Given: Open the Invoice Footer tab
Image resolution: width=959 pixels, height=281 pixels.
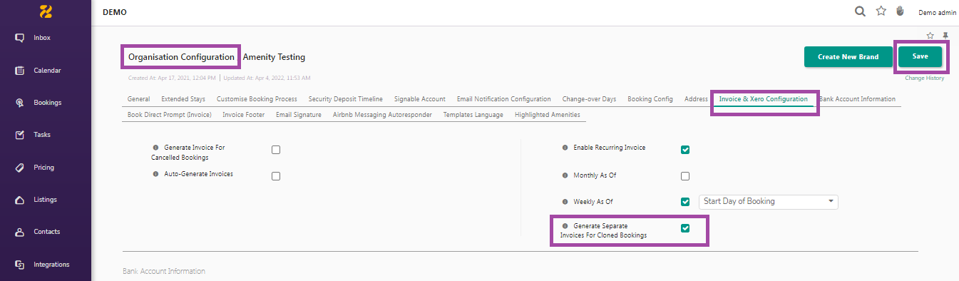Looking at the screenshot, I should 243,115.
